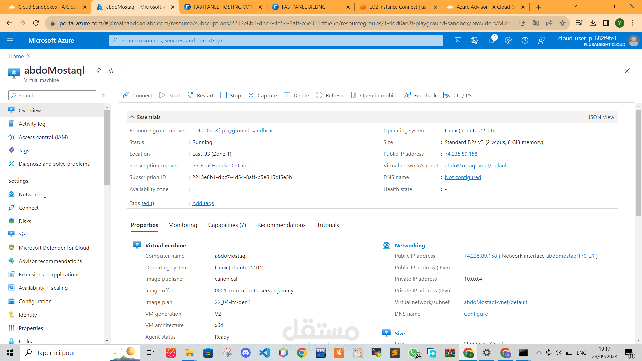Open the Capabilities (7) tab

[x=227, y=225]
